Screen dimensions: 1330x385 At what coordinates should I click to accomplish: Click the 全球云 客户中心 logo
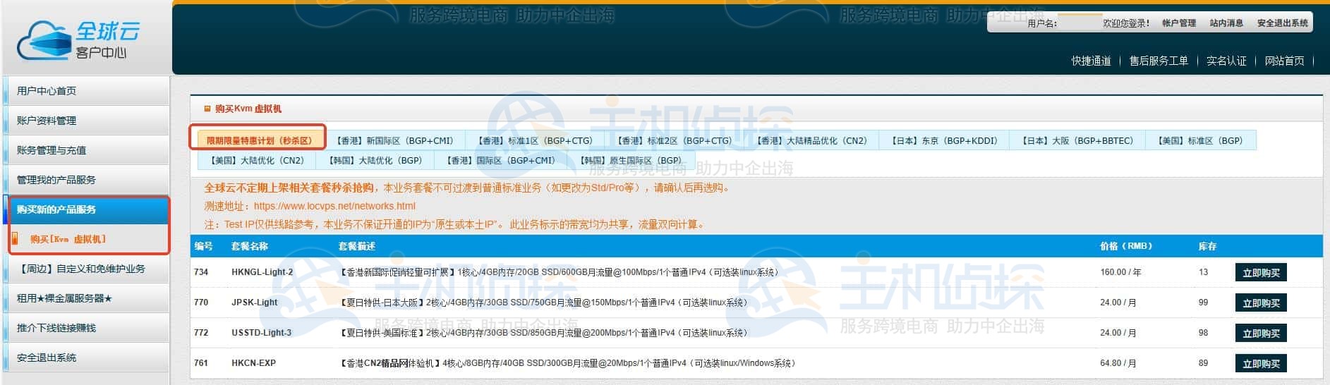78,39
